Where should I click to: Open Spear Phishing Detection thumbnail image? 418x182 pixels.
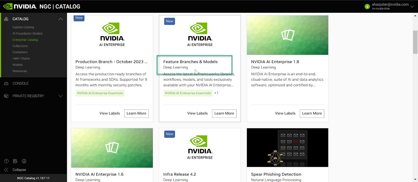288,148
